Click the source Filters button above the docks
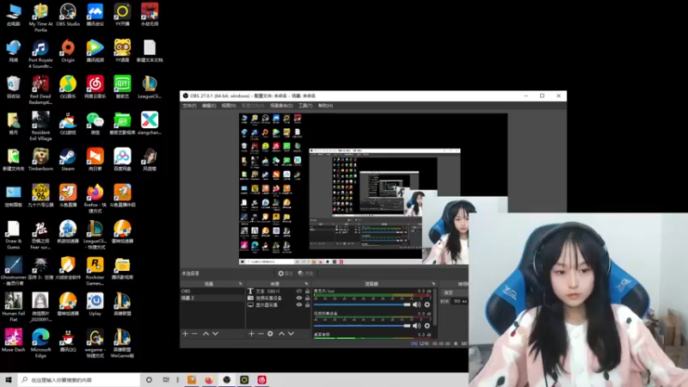Screen dimensions: 688x387 306,273
